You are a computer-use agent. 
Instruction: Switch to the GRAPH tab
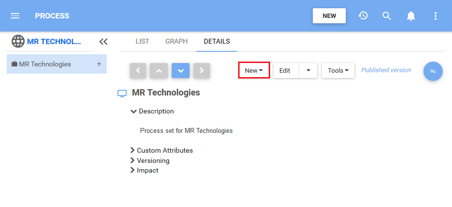tap(177, 42)
